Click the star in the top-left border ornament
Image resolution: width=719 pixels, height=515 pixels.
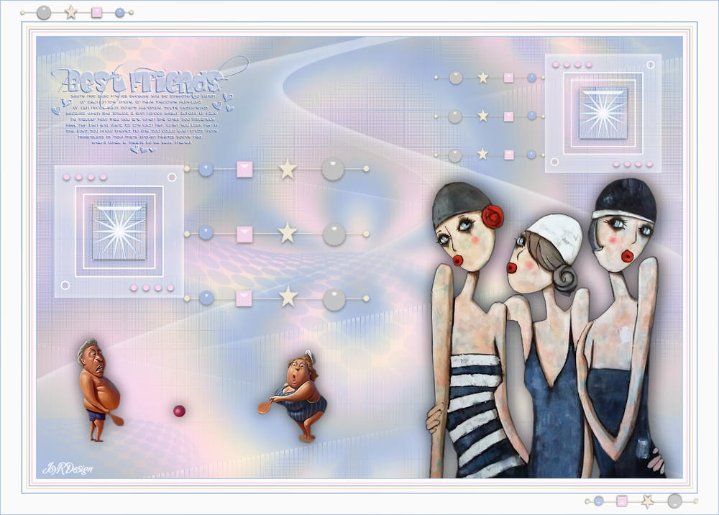[x=70, y=12]
